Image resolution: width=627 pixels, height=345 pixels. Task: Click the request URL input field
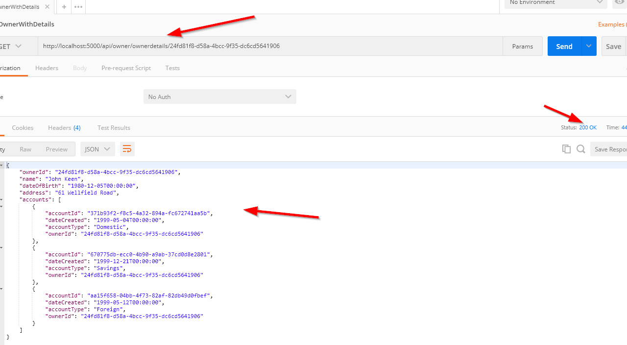269,46
